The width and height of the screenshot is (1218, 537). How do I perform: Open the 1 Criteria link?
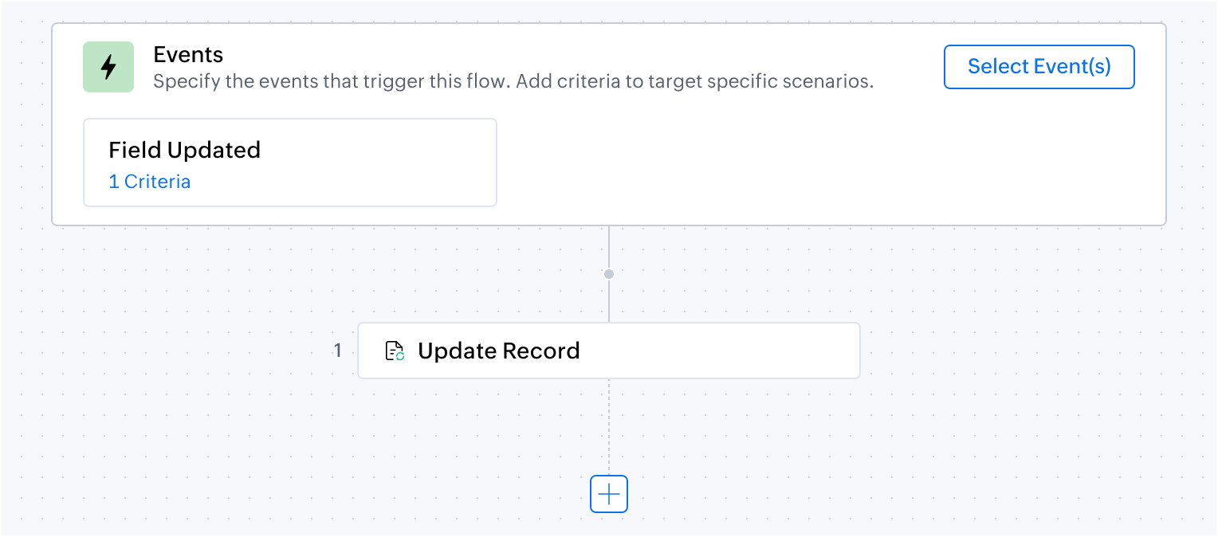pyautogui.click(x=149, y=182)
